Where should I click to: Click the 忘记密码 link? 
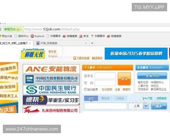tap(107, 90)
